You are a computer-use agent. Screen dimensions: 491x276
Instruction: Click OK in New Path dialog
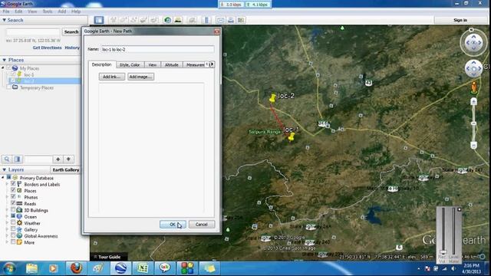tap(173, 225)
